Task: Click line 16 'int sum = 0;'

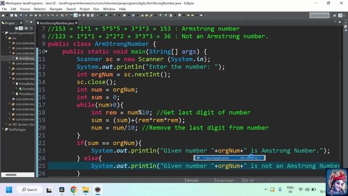Action: coord(98,97)
